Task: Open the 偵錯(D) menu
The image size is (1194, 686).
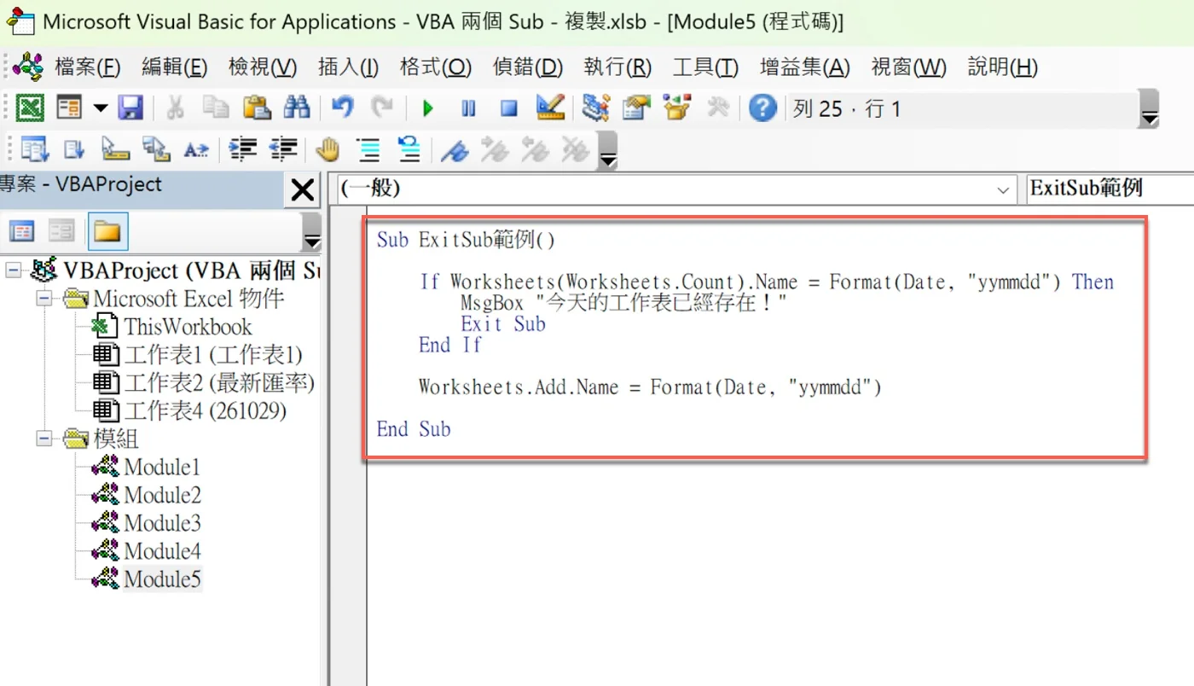Action: 528,67
